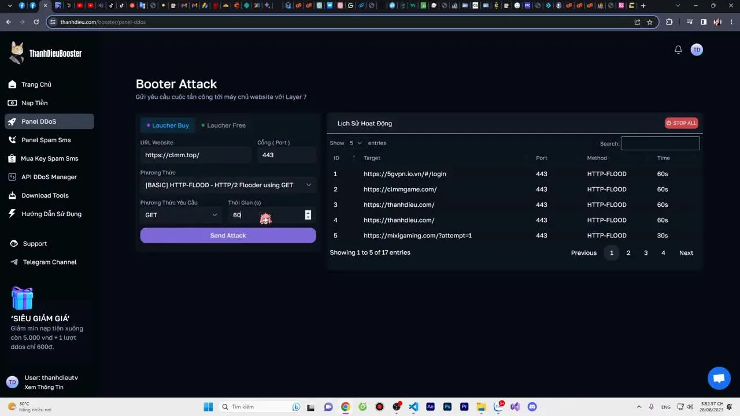Go to page 2 of entries

click(x=628, y=253)
